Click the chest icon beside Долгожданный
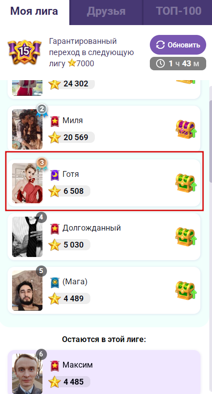Viewport: 212px width, 394px height. 186,237
